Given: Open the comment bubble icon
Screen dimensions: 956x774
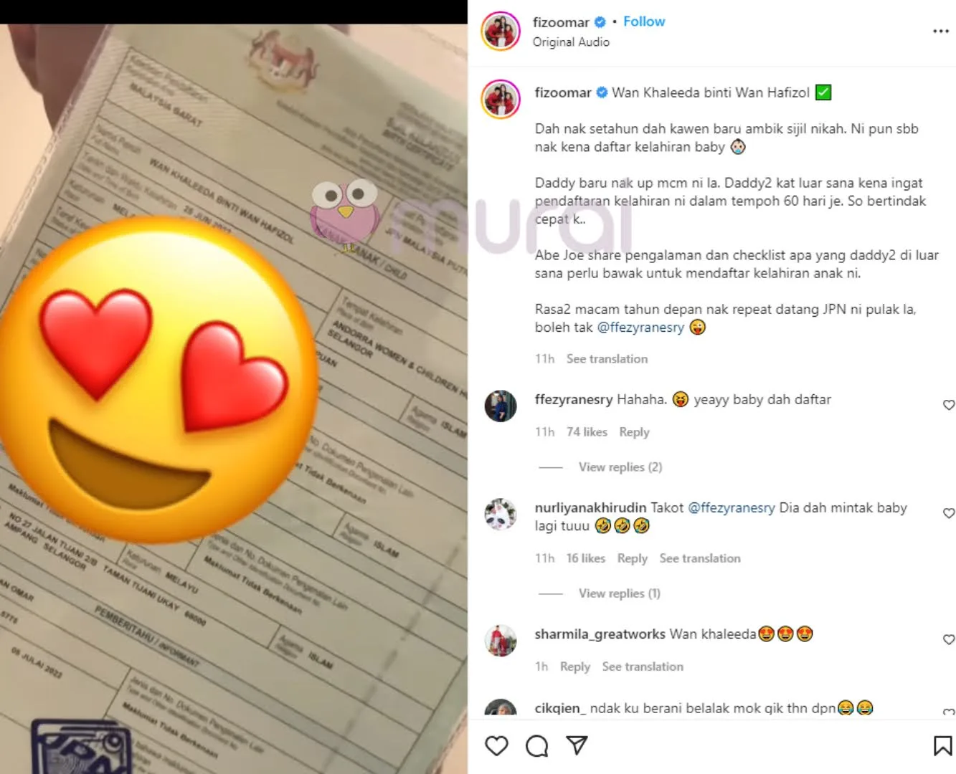Looking at the screenshot, I should [x=536, y=746].
